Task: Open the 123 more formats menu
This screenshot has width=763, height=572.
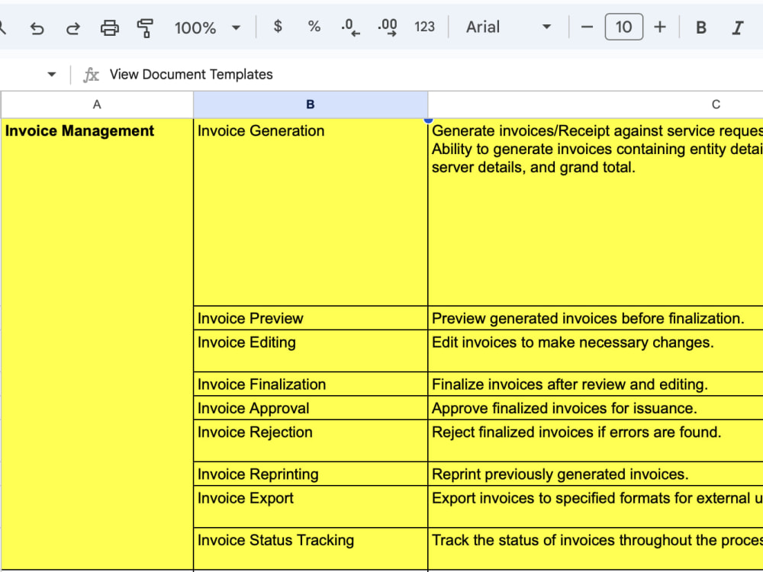Action: [x=424, y=27]
